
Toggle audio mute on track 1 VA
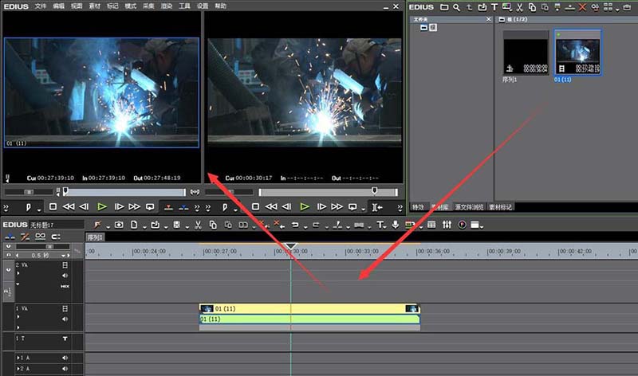(65, 318)
